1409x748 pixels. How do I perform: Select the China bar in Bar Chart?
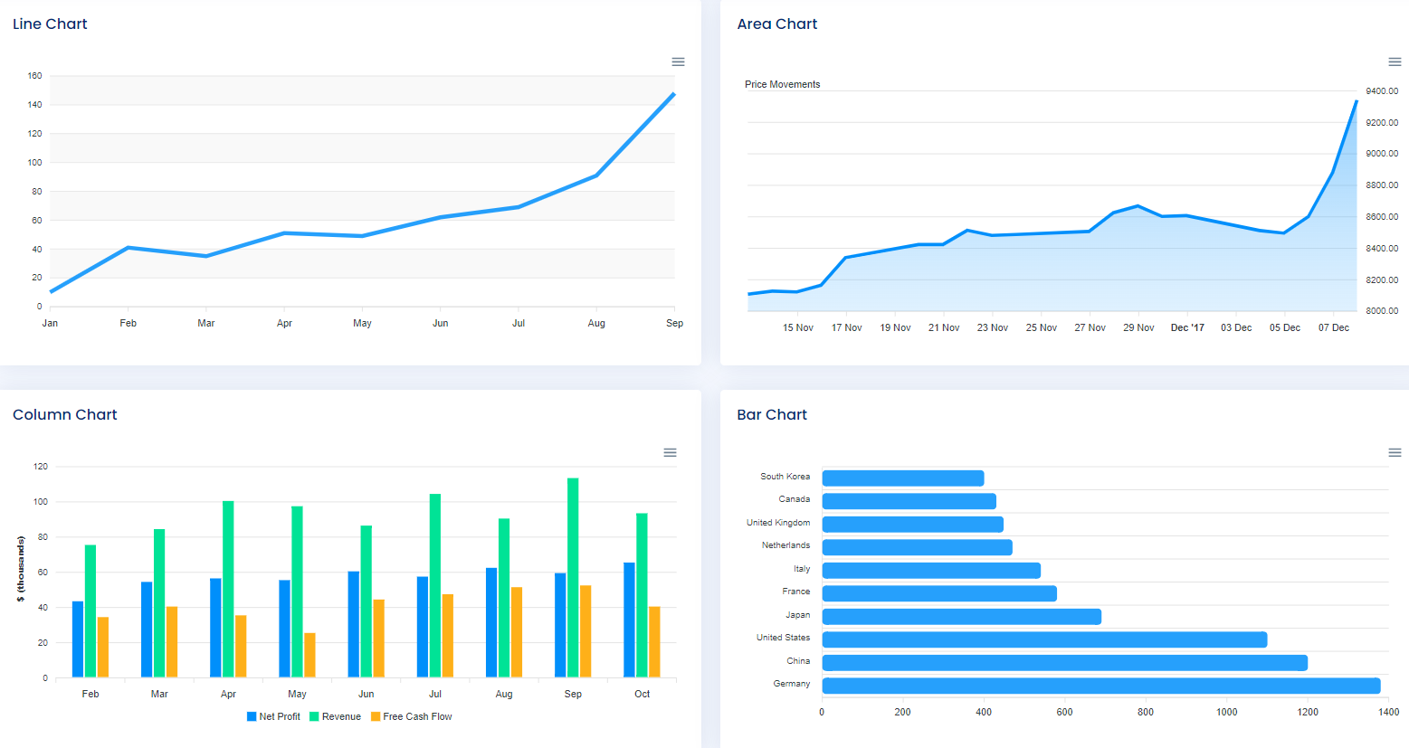(1064, 663)
